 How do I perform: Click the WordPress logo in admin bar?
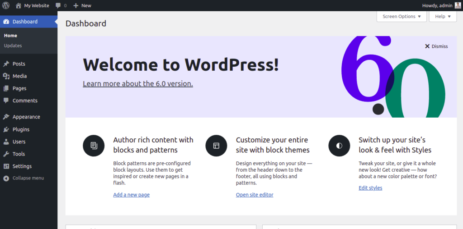click(6, 5)
